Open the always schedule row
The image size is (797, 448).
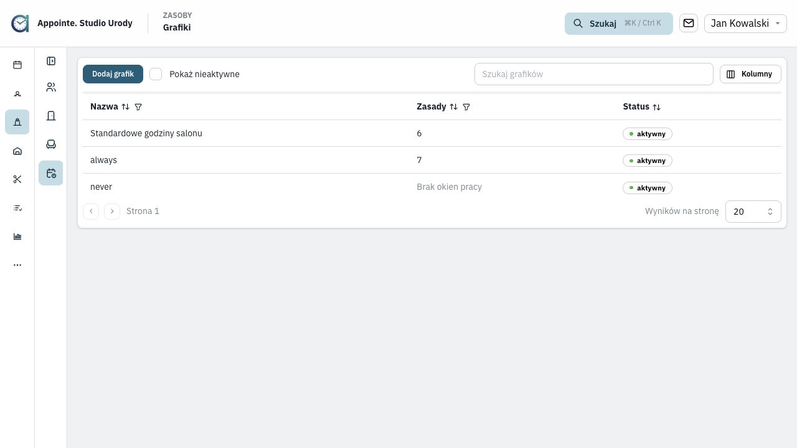click(432, 160)
